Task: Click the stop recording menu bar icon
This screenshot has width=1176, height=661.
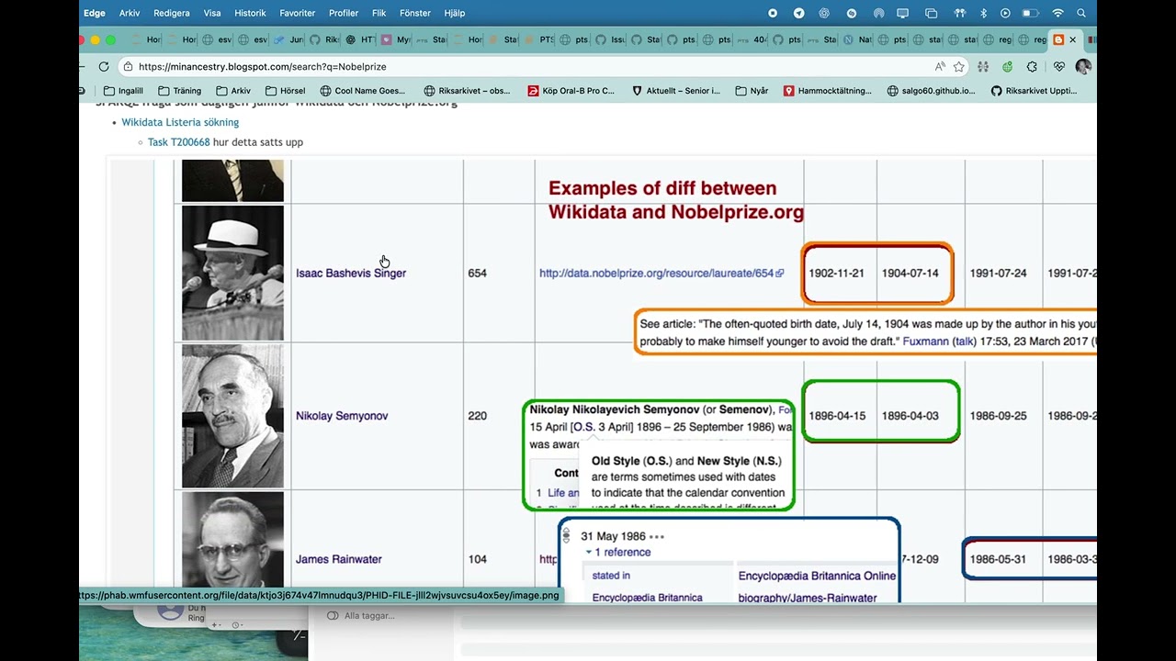Action: (773, 13)
